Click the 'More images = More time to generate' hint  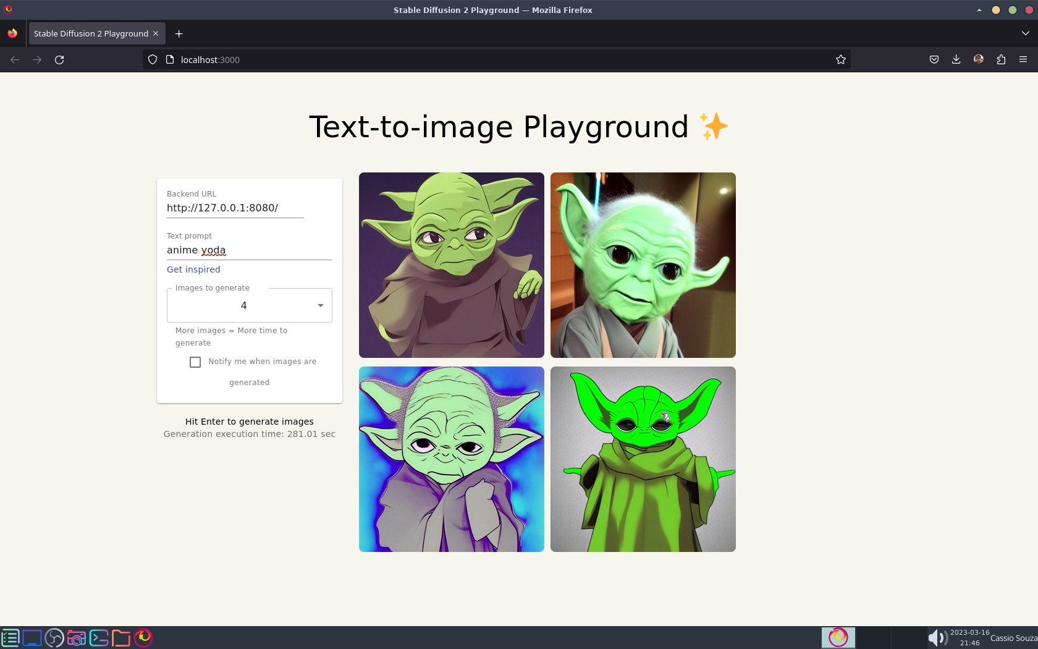pos(232,337)
